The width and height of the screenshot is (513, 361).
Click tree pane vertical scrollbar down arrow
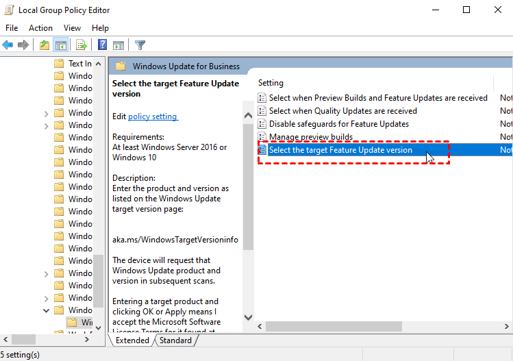click(x=98, y=327)
